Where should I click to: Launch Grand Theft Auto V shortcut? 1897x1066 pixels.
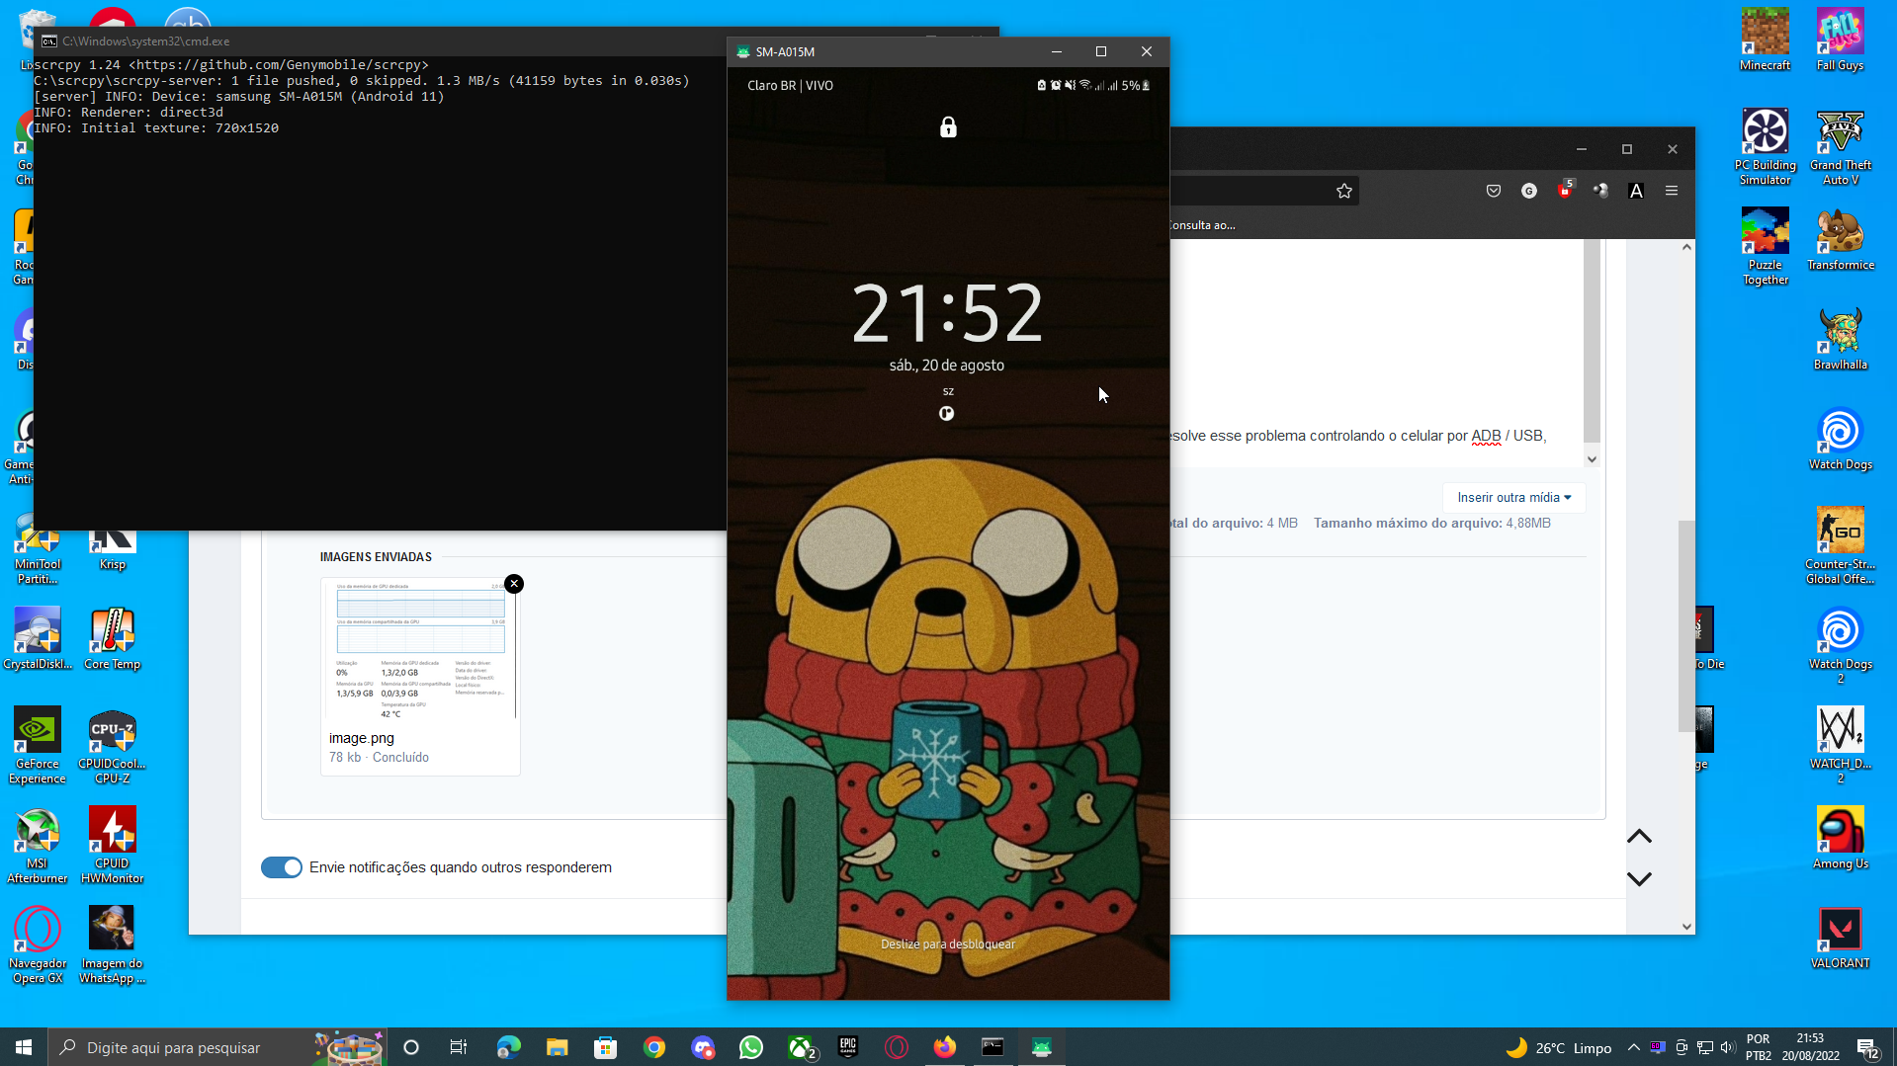pos(1840,146)
